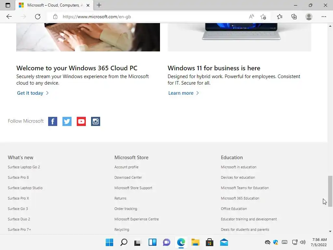Open the browser profile avatar

(309, 17)
